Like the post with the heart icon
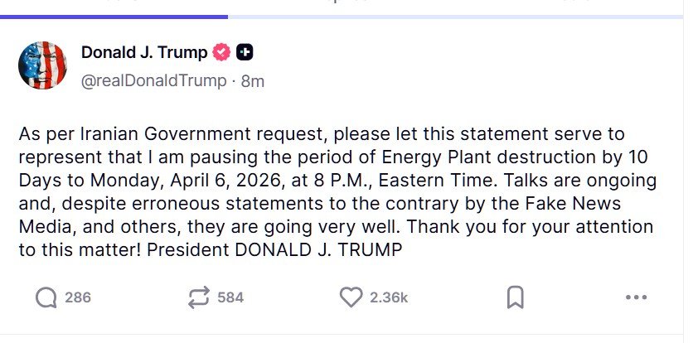 (351, 297)
